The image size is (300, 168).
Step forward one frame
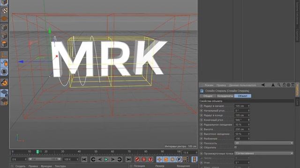[113, 159]
